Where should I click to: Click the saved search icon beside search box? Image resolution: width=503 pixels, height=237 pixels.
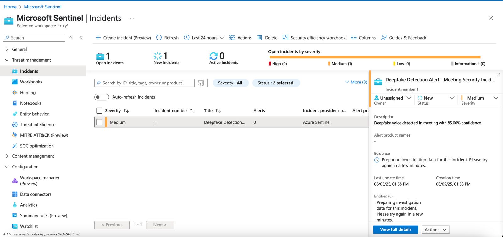(201, 83)
